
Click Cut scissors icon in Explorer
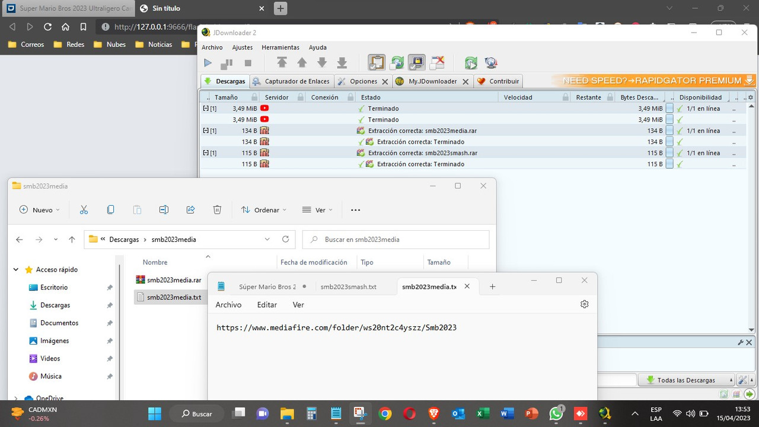[x=84, y=210]
